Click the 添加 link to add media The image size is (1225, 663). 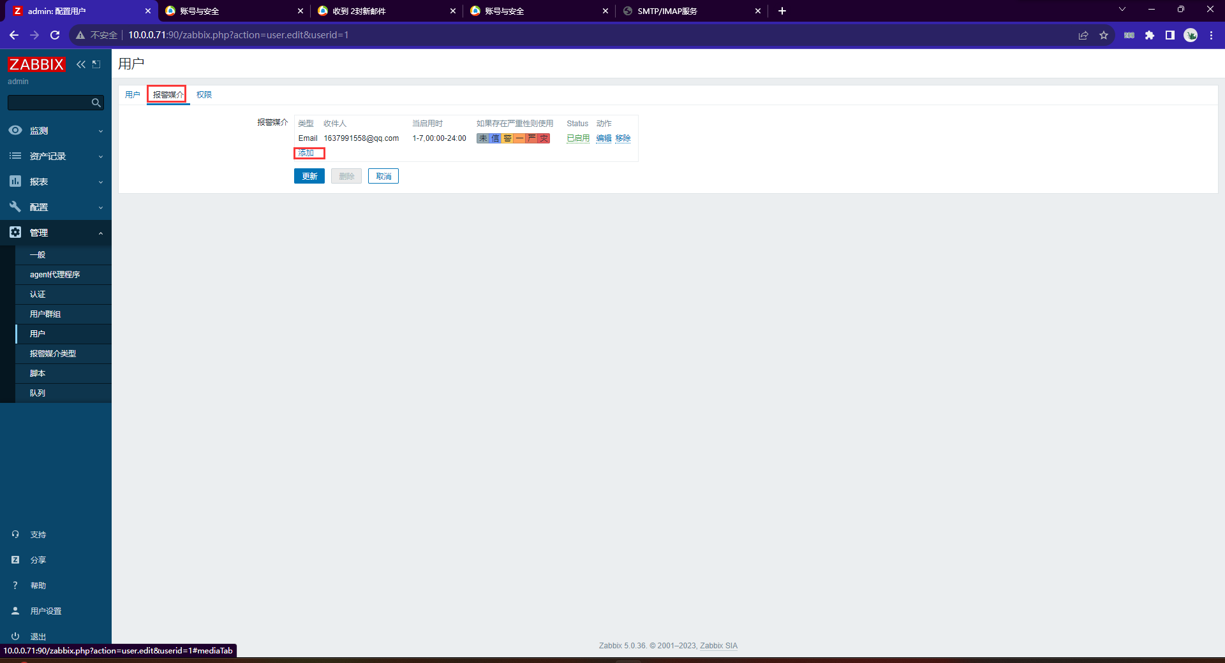pyautogui.click(x=306, y=153)
